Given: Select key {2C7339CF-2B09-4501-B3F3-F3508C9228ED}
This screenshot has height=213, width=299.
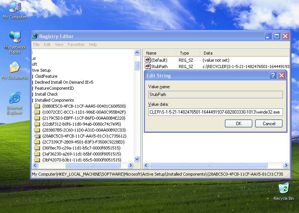Looking at the screenshot, I should (x=83, y=142).
